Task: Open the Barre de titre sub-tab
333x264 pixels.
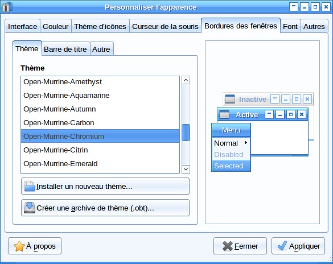Action: pos(65,49)
